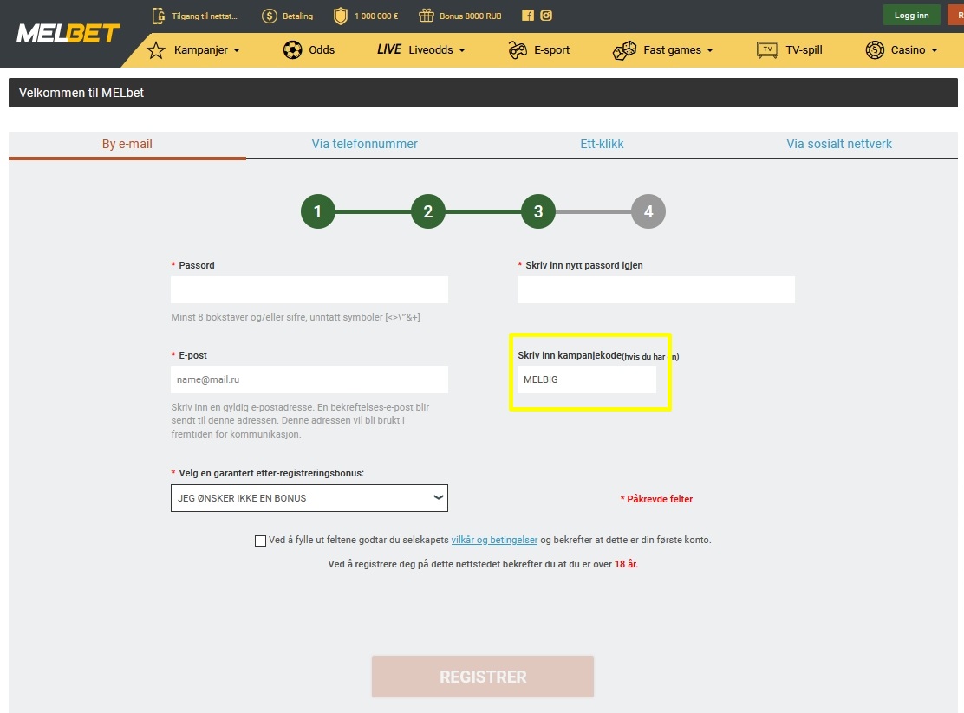Click the Tilgang til nettst... link
Screen dimensions: 964x713
[204, 16]
